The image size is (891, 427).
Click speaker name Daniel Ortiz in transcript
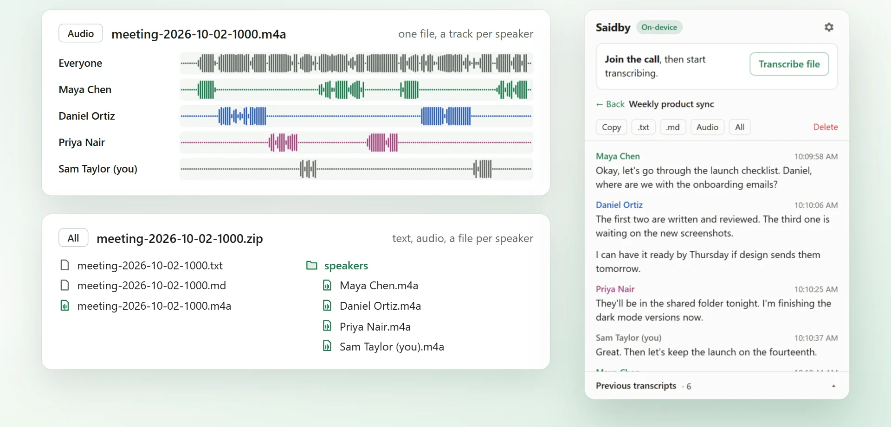(x=619, y=205)
